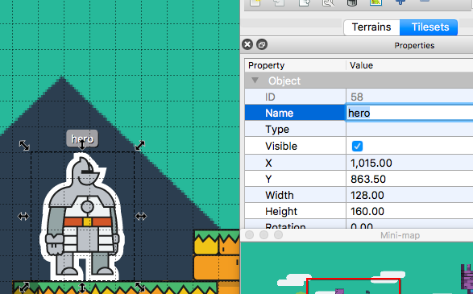
Task: Click the empty Type value cell
Action: (409, 129)
